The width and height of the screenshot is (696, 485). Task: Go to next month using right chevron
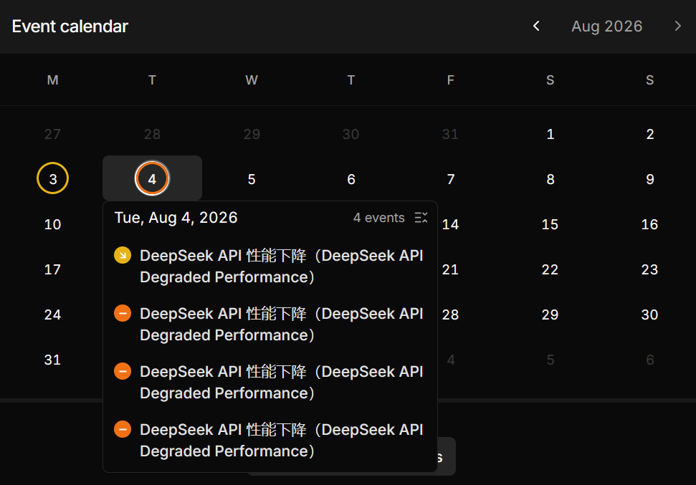coord(677,27)
